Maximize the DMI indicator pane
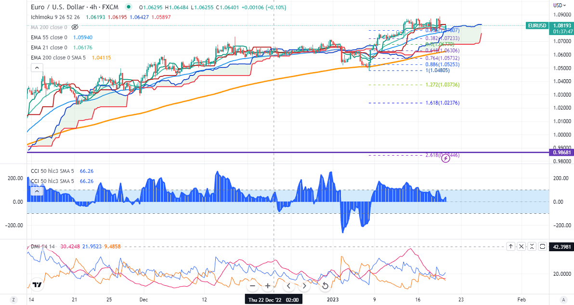This screenshot has width=574, height=305. click(x=543, y=246)
